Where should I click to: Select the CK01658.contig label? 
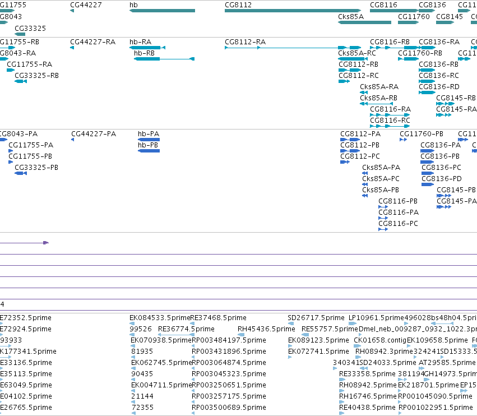coord(380,340)
